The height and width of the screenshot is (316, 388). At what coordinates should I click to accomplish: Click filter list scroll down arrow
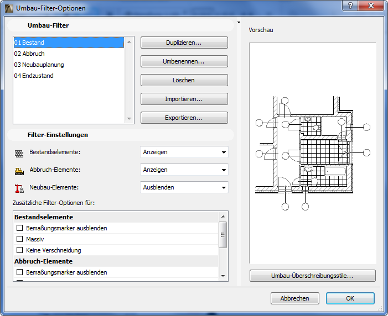coord(129,118)
